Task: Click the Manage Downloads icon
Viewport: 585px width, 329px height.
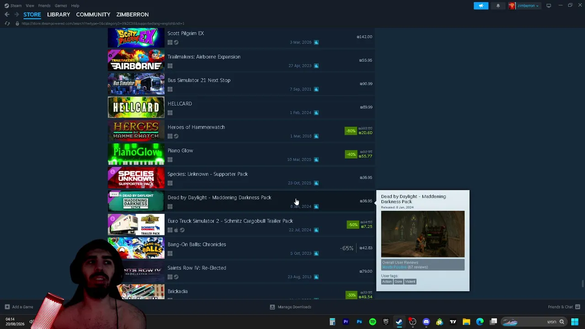Action: pyautogui.click(x=272, y=307)
